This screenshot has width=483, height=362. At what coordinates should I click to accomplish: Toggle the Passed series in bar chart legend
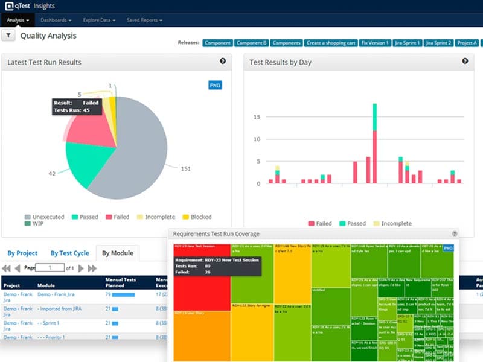click(351, 223)
